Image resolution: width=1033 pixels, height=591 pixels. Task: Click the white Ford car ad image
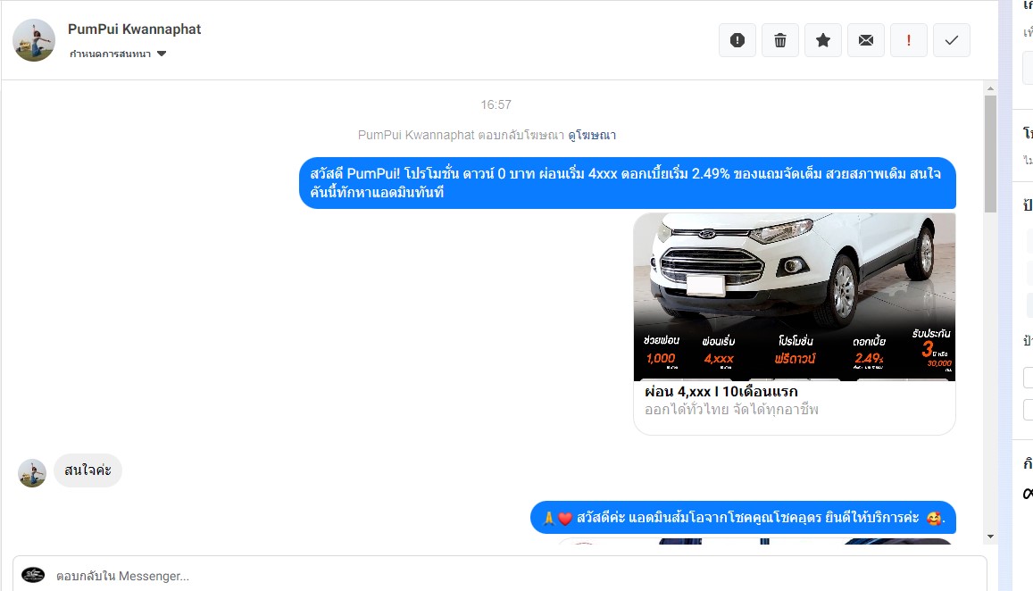[x=794, y=296]
